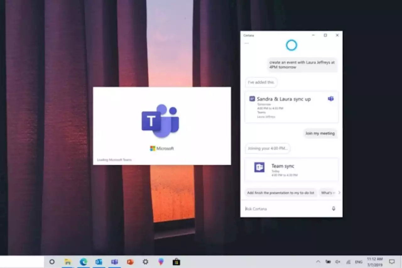Click the calendar icon beside Sandra & Laura sync up
402x268 pixels.
tap(252, 99)
